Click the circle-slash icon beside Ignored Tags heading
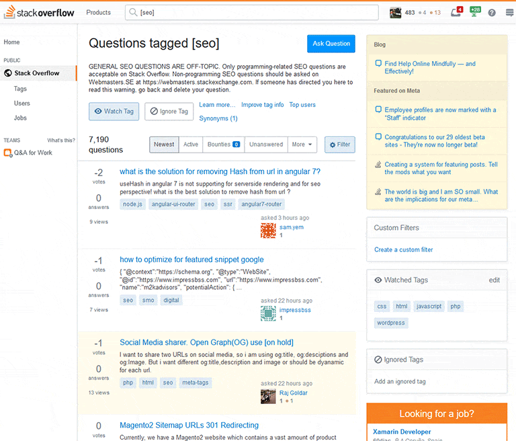Viewport: 516px width, 441px height. coord(378,360)
